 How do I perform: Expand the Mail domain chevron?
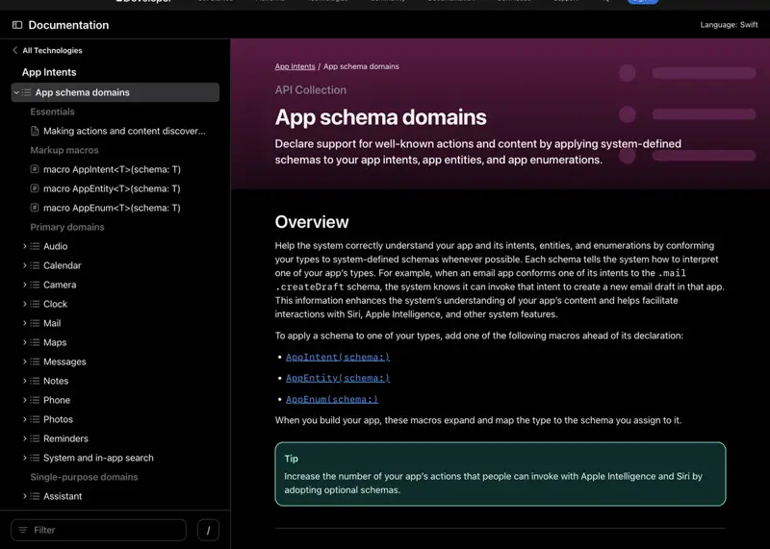pyautogui.click(x=25, y=323)
